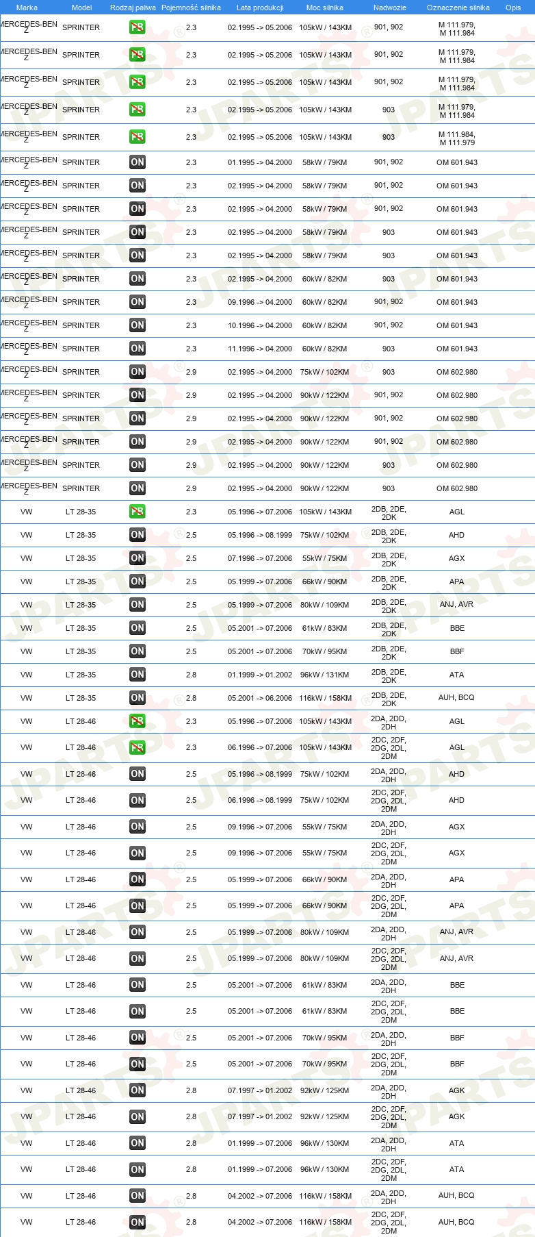Click ON diesel icon in LT 28-35 BBF row
535x1237 pixels.
click(x=138, y=651)
